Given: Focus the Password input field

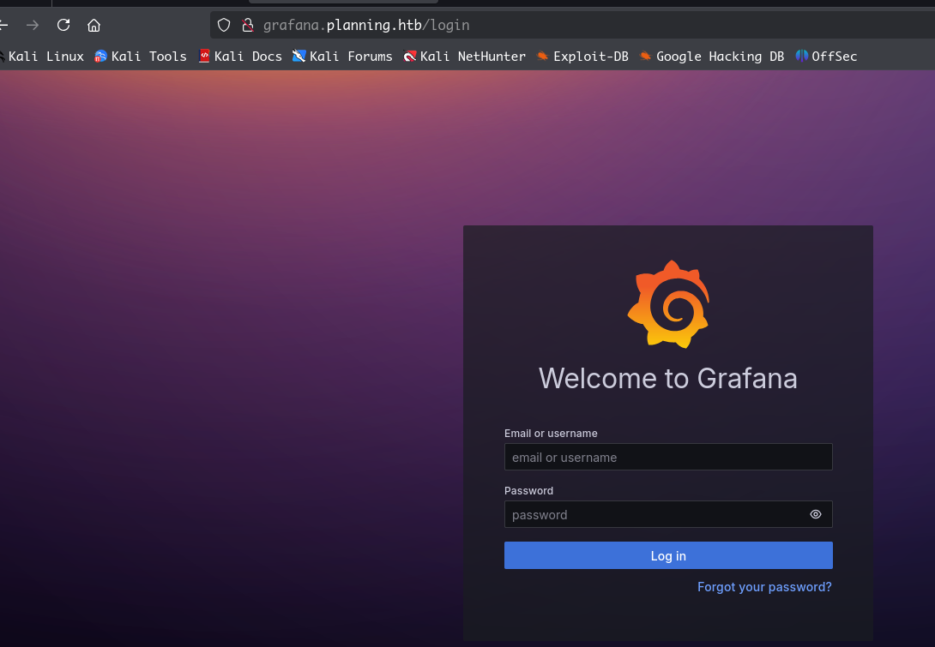Looking at the screenshot, I should click(668, 514).
